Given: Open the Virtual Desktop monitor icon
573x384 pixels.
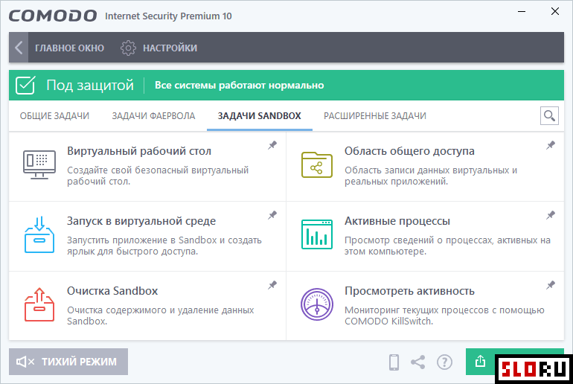Looking at the screenshot, I should [39, 164].
